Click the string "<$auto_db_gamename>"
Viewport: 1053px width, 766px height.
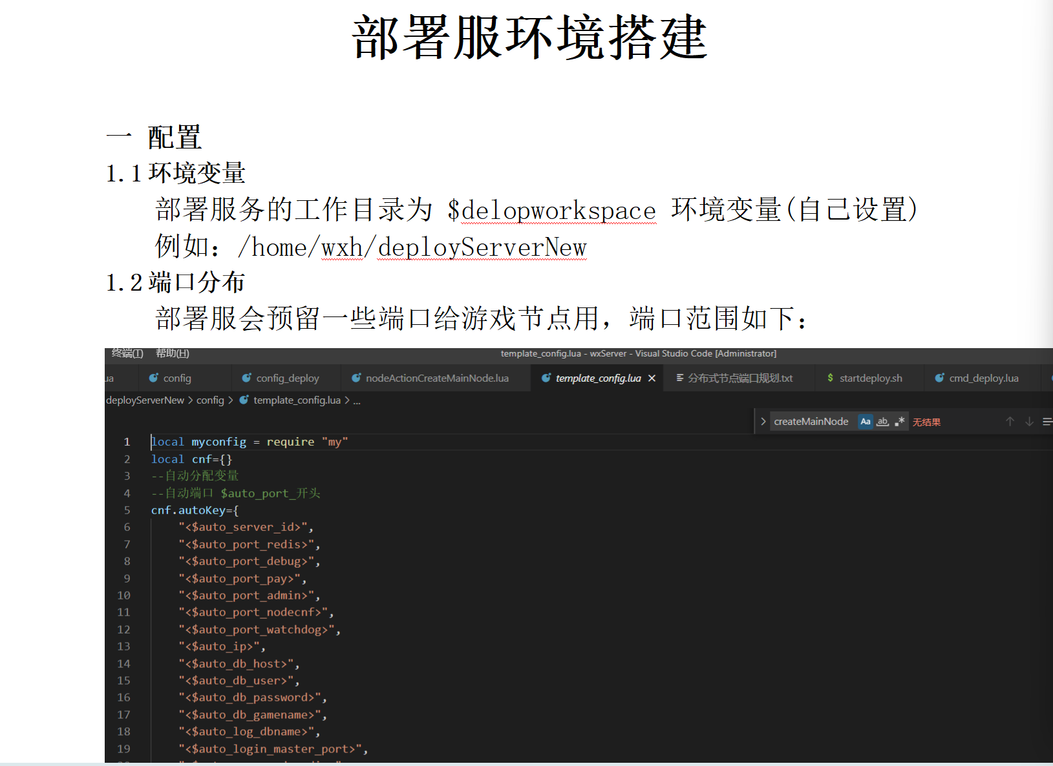coord(250,715)
